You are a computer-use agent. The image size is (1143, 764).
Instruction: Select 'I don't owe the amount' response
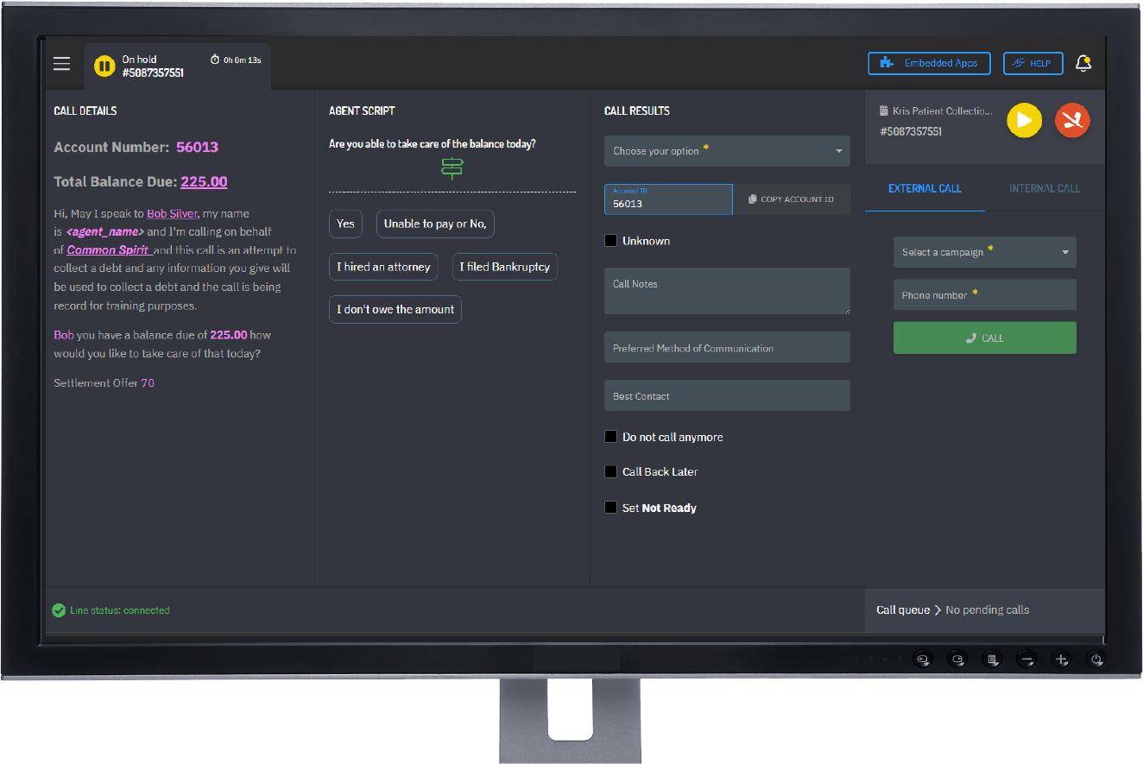click(x=395, y=309)
